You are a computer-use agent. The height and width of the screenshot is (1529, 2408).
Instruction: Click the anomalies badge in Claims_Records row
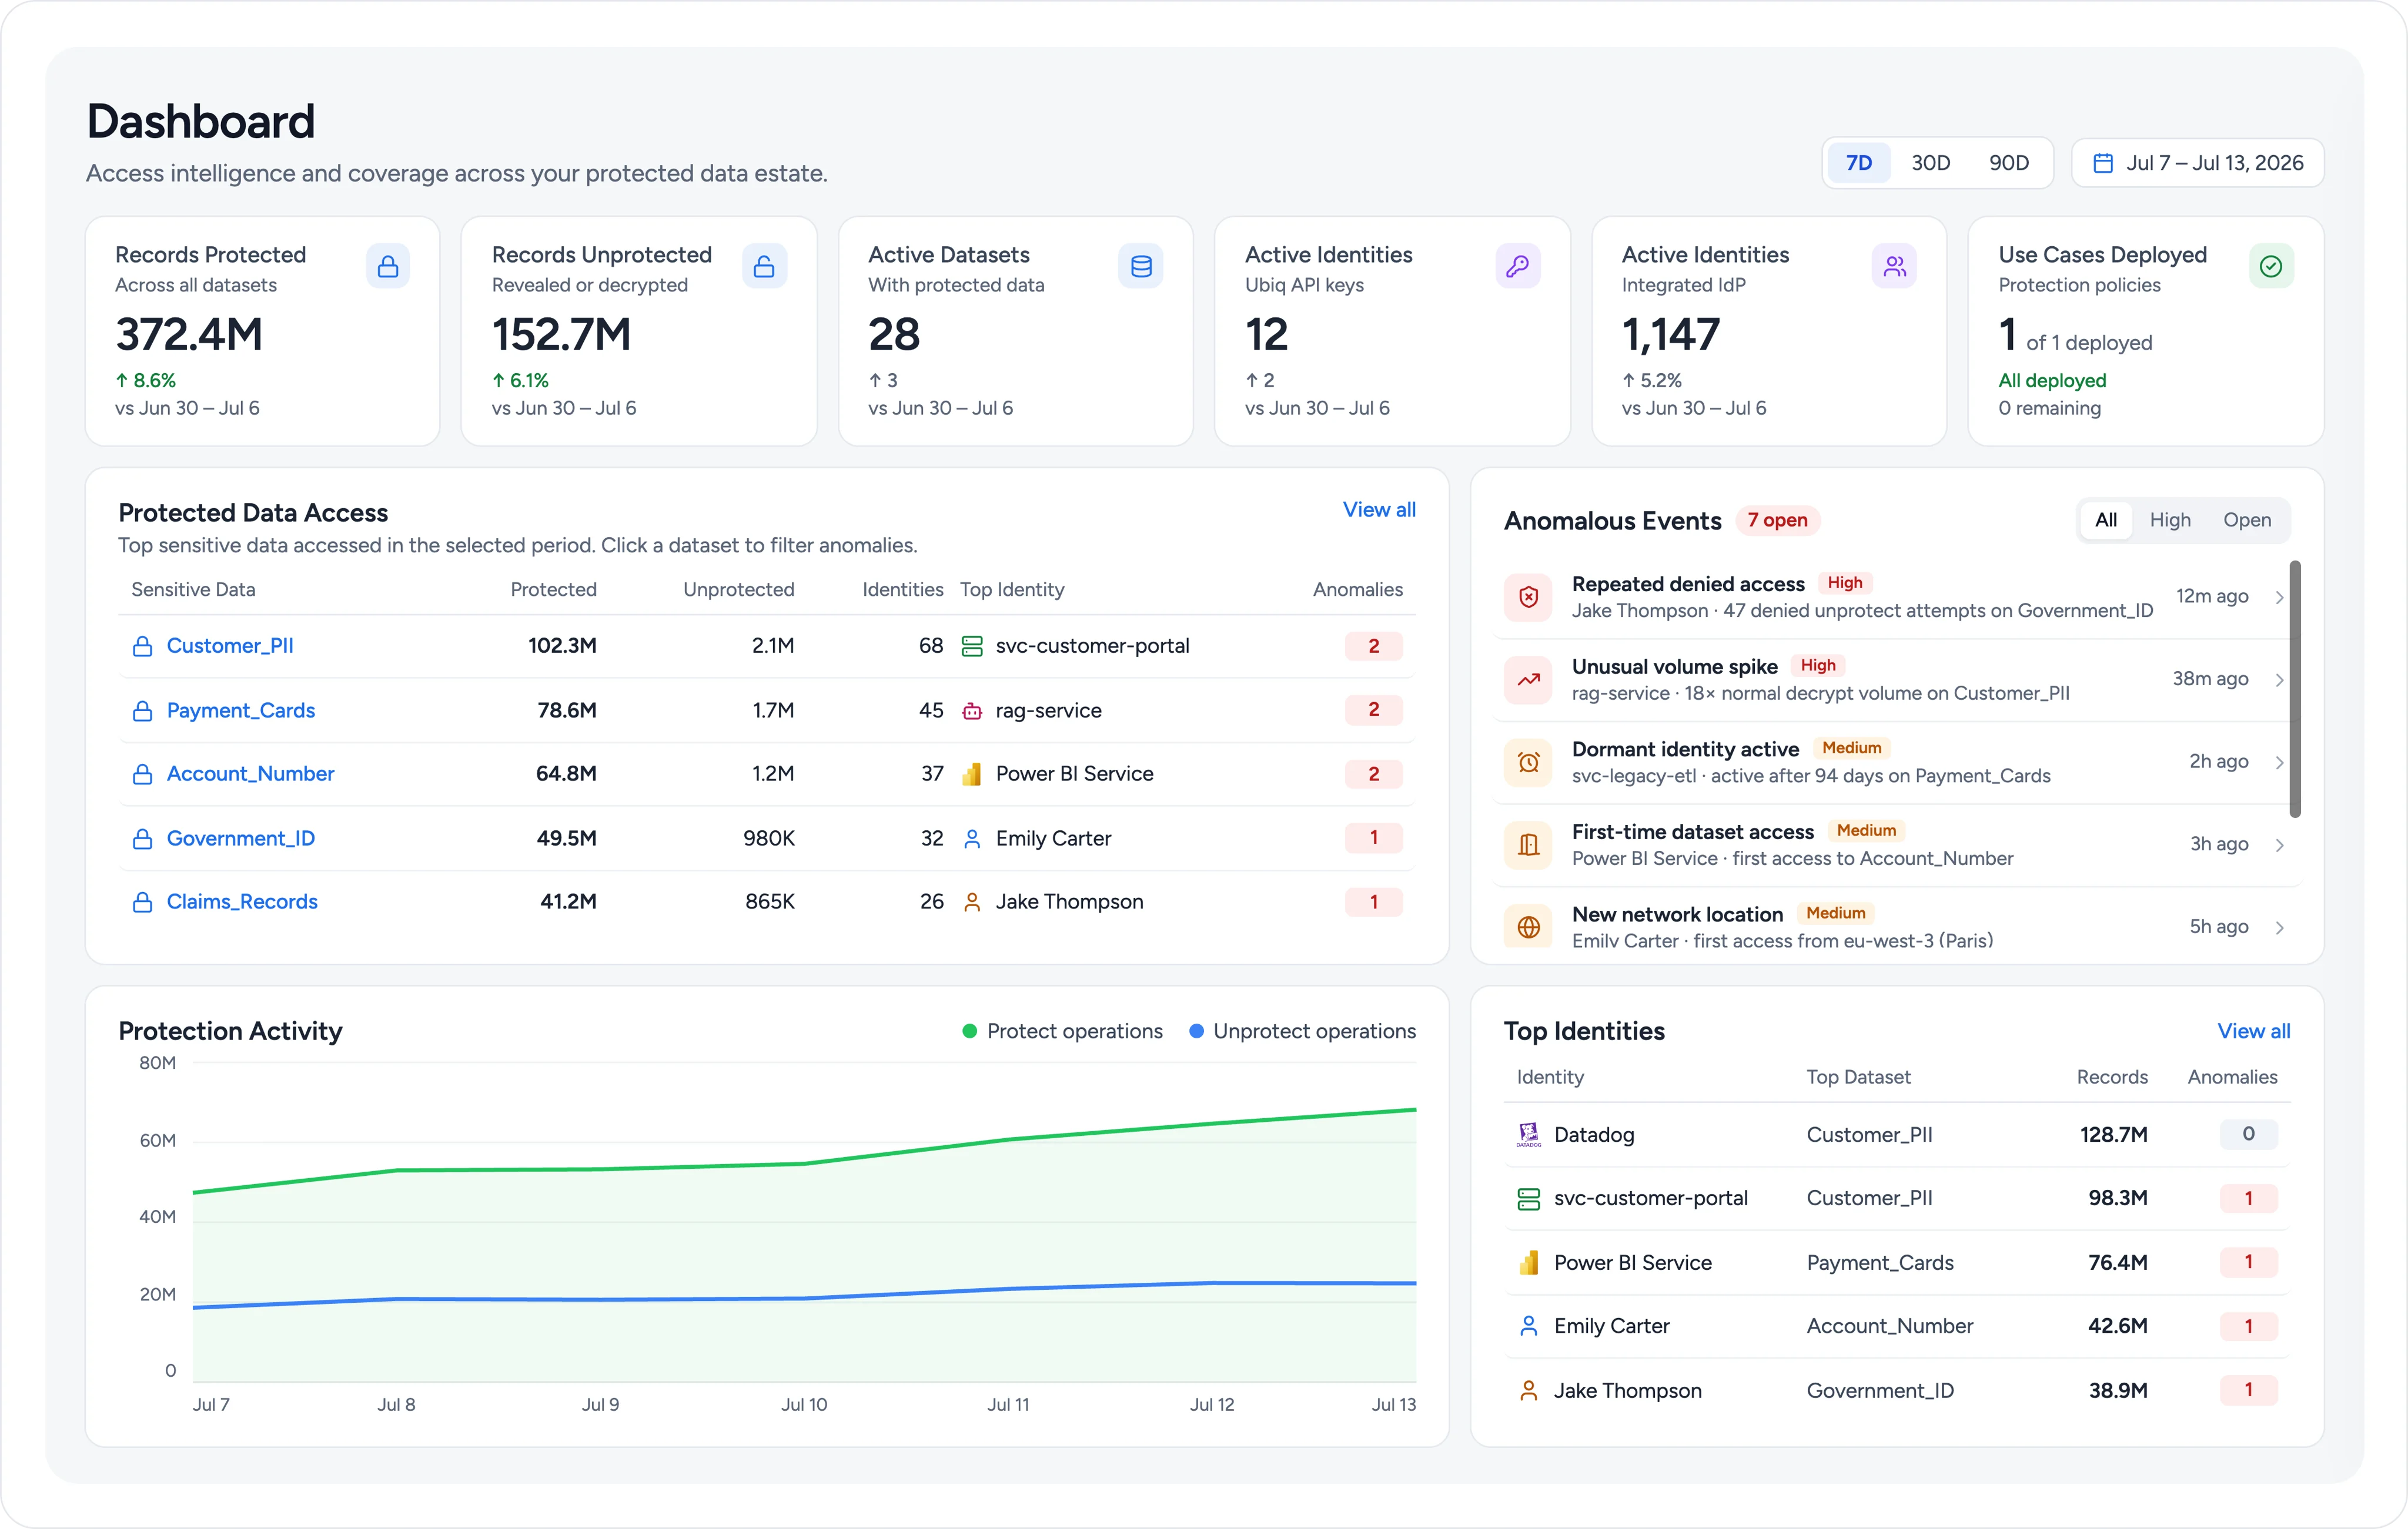tap(1373, 903)
